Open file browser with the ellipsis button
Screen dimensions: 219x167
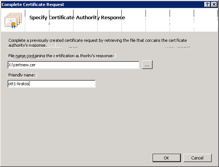[x=147, y=64]
